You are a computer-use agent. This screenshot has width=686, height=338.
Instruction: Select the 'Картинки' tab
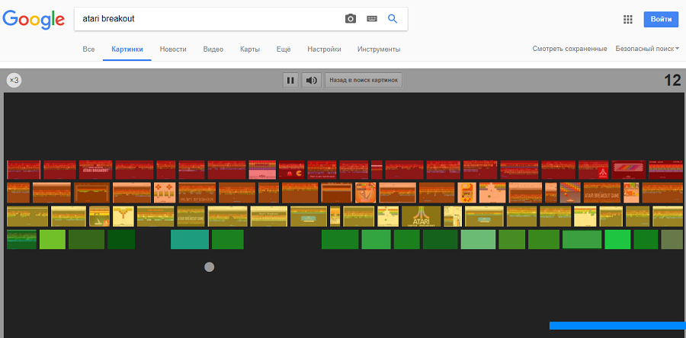click(x=127, y=49)
